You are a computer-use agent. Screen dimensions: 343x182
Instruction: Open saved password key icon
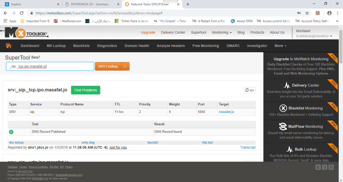(x=299, y=13)
